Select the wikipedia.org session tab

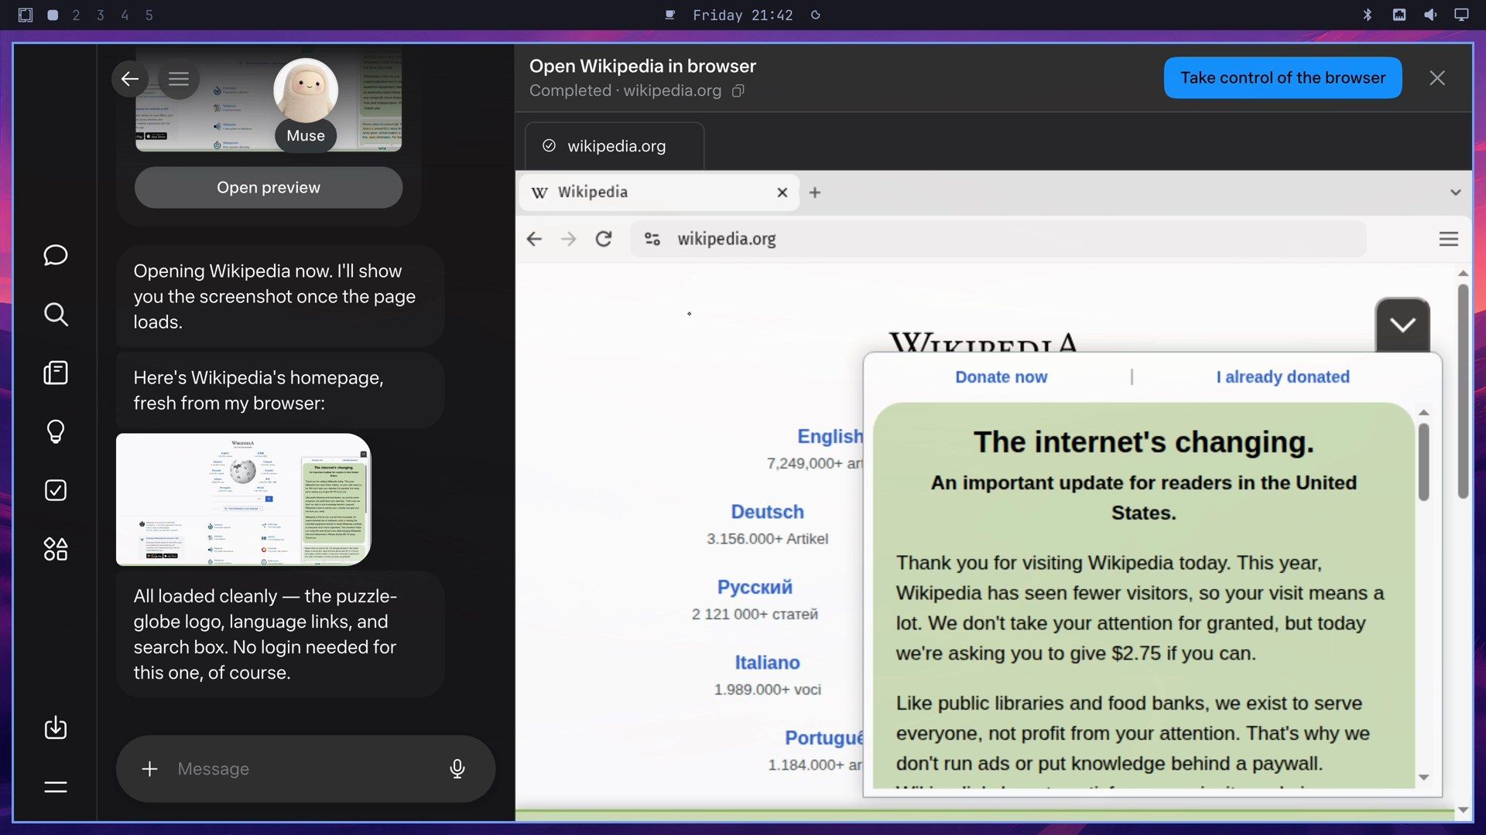(x=615, y=146)
